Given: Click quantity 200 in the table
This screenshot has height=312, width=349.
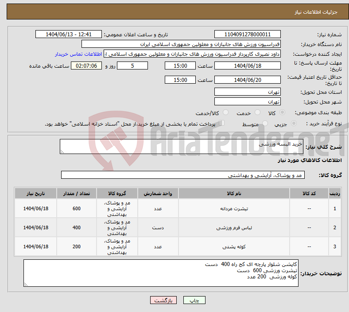Looking at the screenshot, I should coord(77,247).
